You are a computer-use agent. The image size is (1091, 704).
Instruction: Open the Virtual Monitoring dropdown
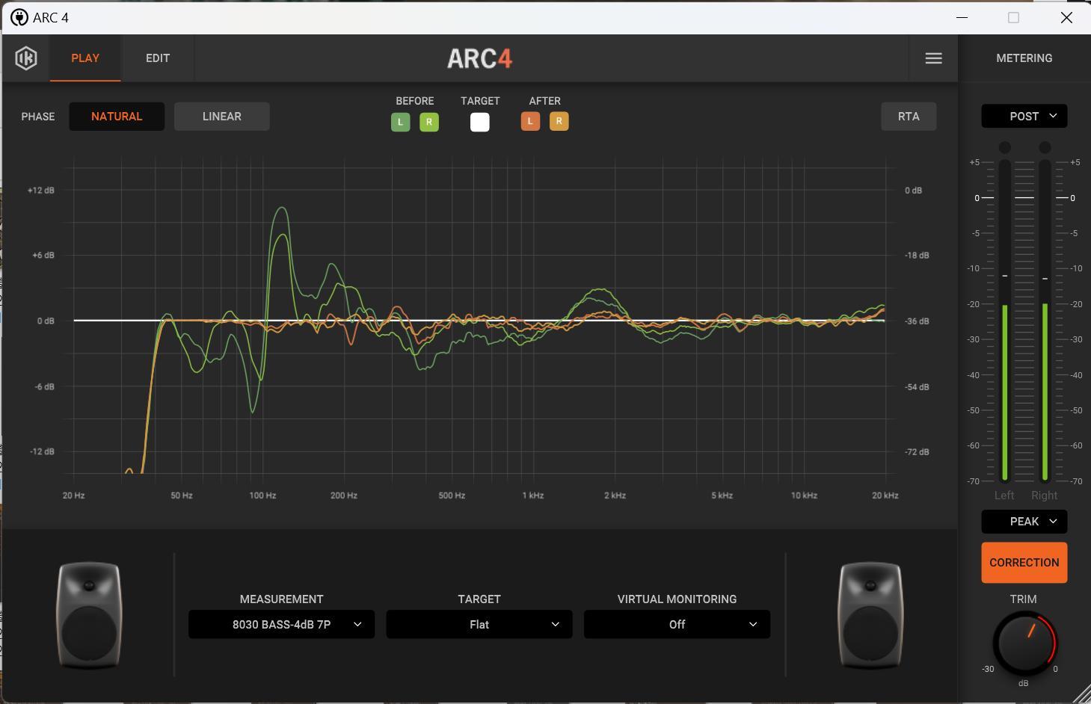click(677, 625)
